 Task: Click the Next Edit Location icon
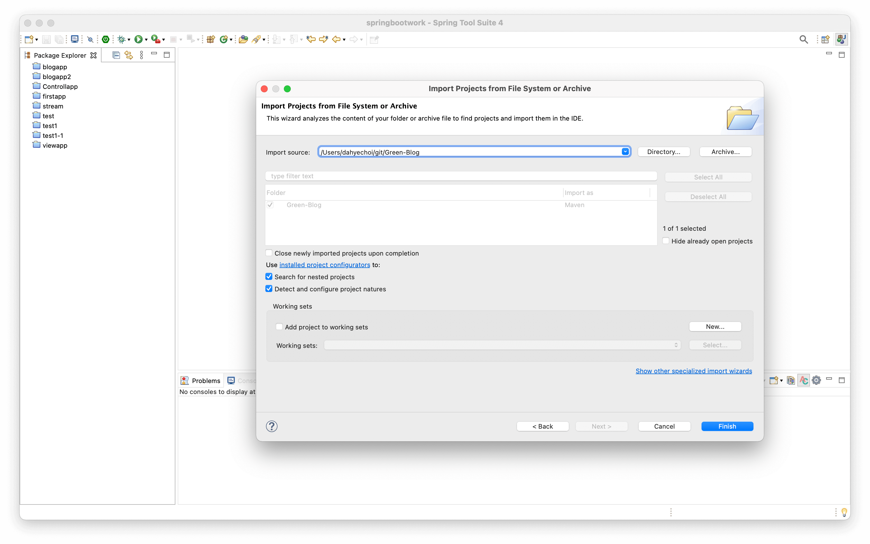pos(323,39)
